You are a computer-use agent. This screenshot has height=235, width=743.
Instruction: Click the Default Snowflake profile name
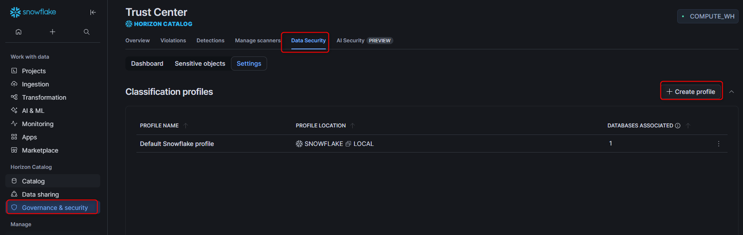pos(177,144)
